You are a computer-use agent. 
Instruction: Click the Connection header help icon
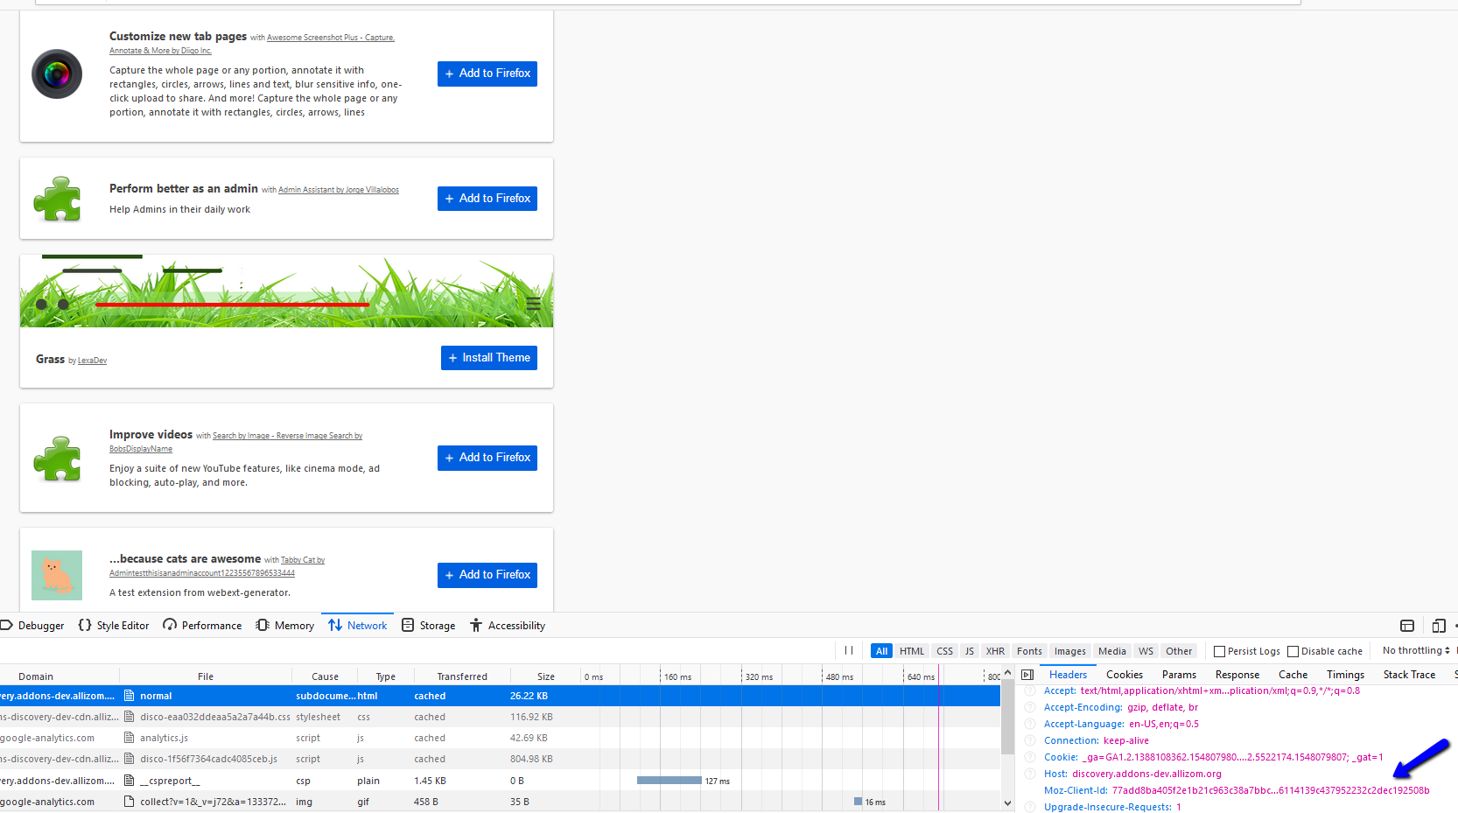[1030, 741]
